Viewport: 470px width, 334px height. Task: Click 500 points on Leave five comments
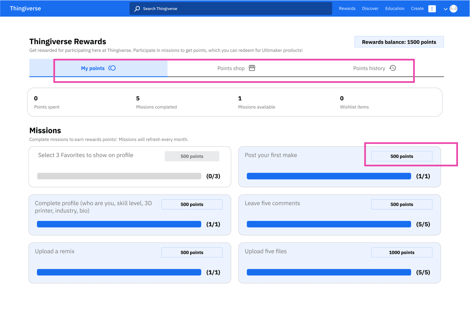coord(402,204)
